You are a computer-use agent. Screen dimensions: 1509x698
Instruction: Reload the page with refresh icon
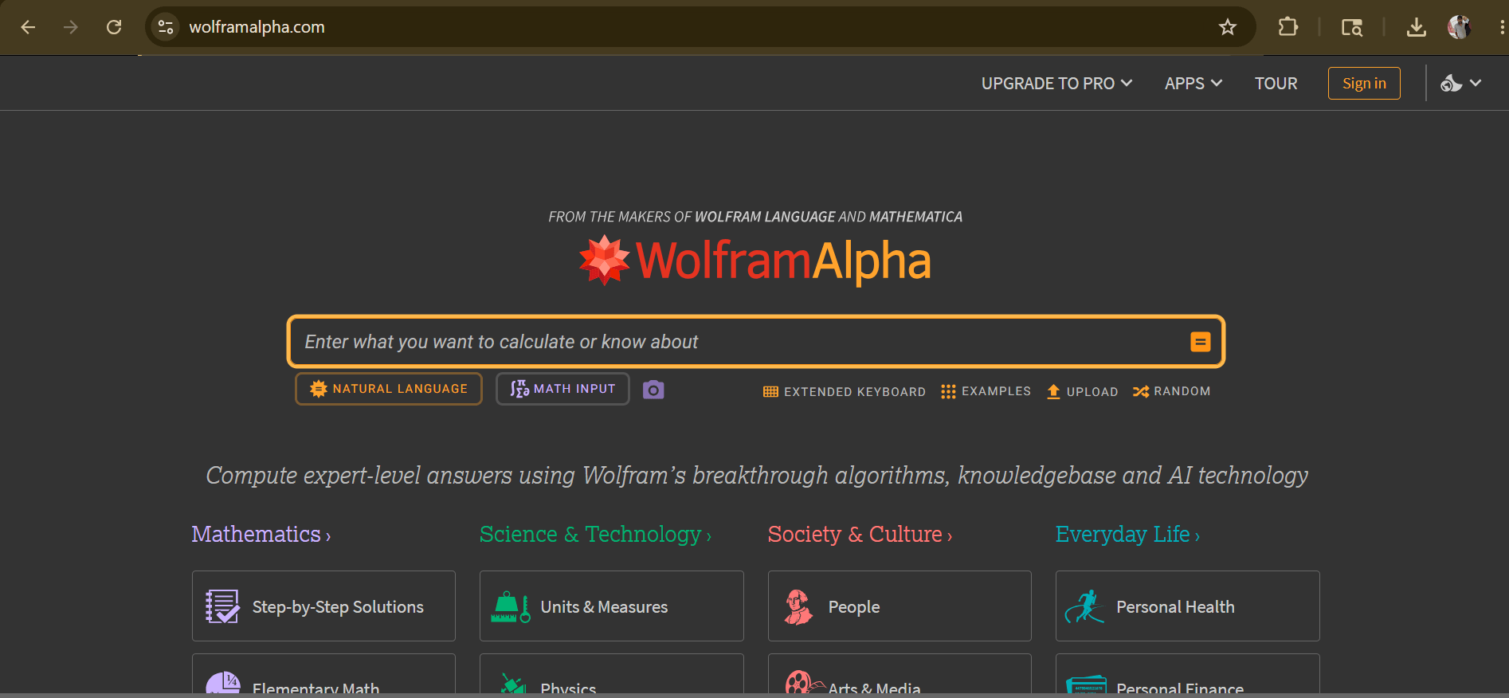tap(114, 27)
